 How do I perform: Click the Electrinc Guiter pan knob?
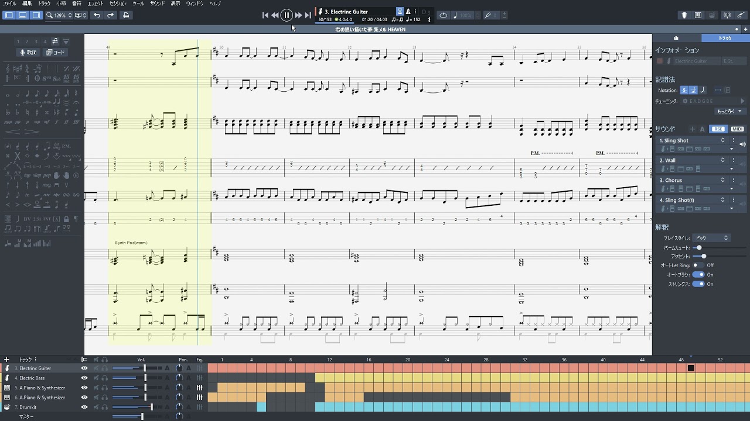[x=179, y=368]
